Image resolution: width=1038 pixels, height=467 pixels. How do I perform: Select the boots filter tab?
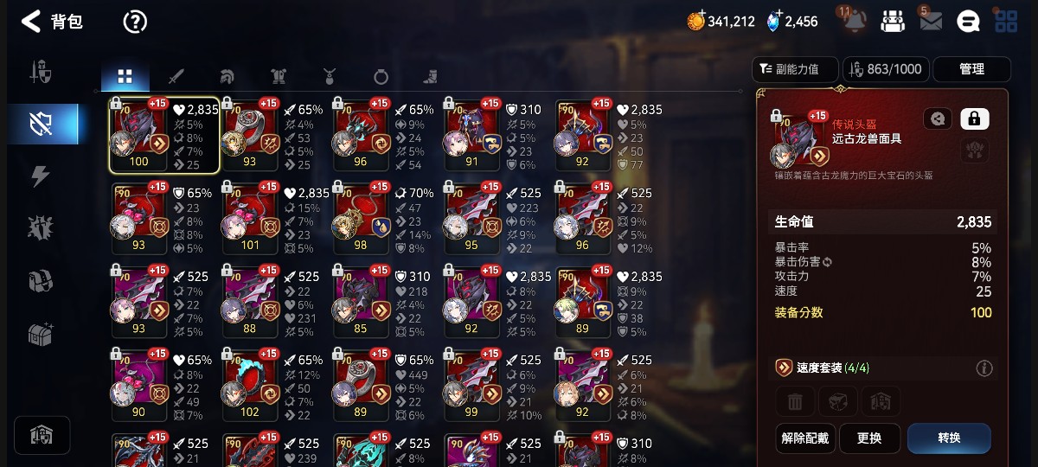click(x=431, y=77)
